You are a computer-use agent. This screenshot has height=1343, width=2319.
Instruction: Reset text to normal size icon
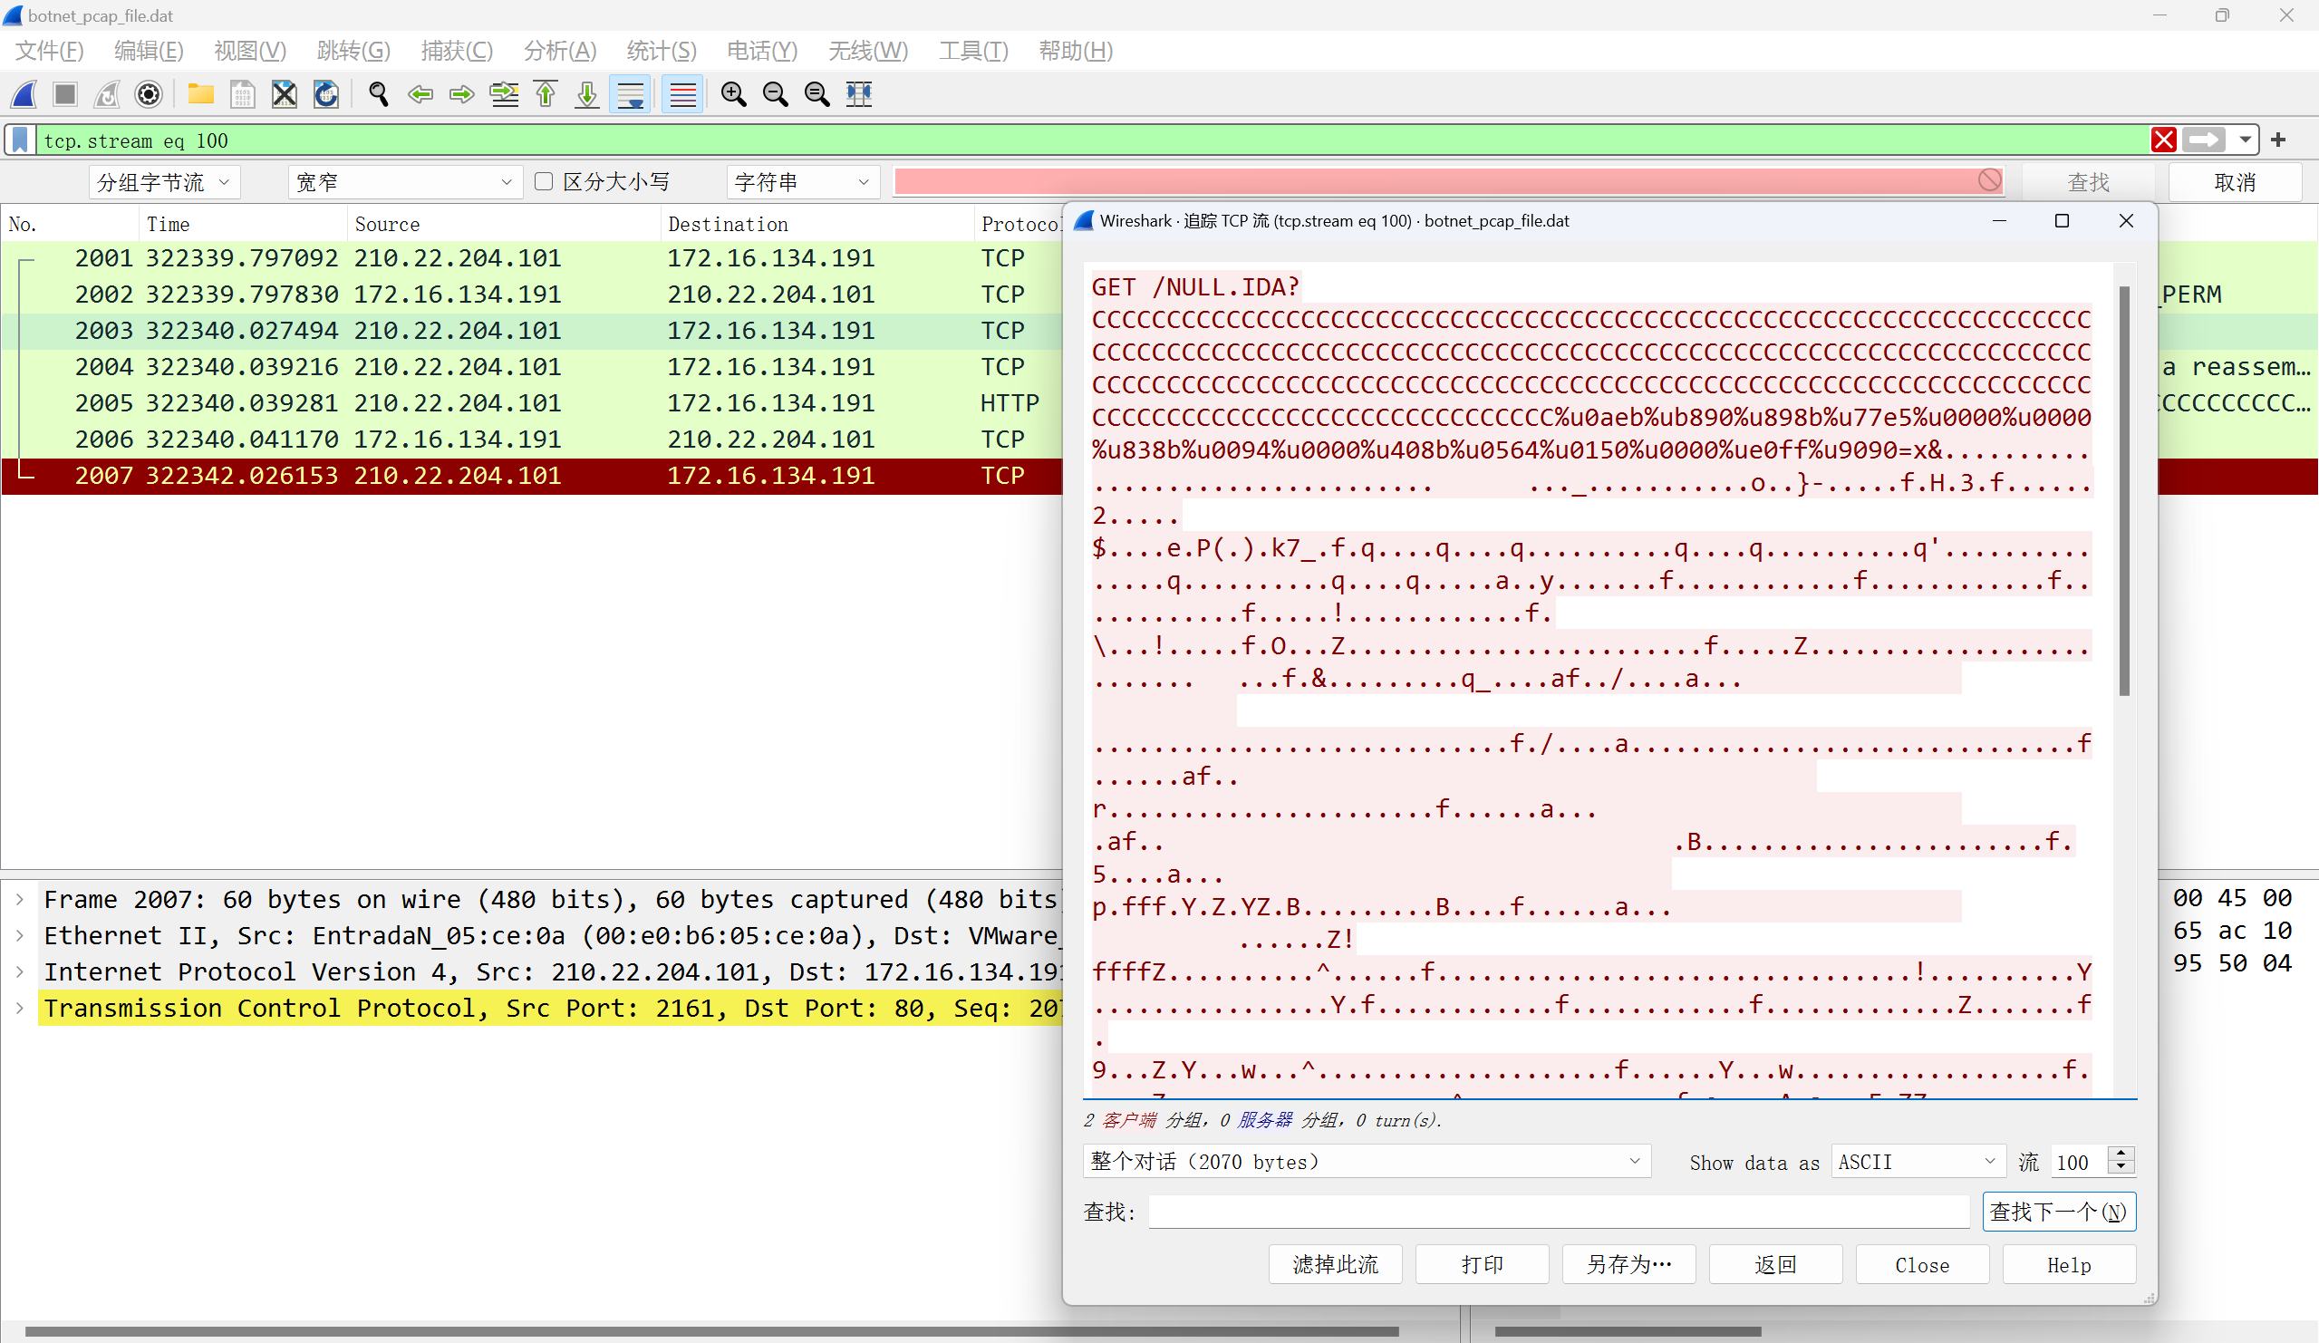[817, 94]
